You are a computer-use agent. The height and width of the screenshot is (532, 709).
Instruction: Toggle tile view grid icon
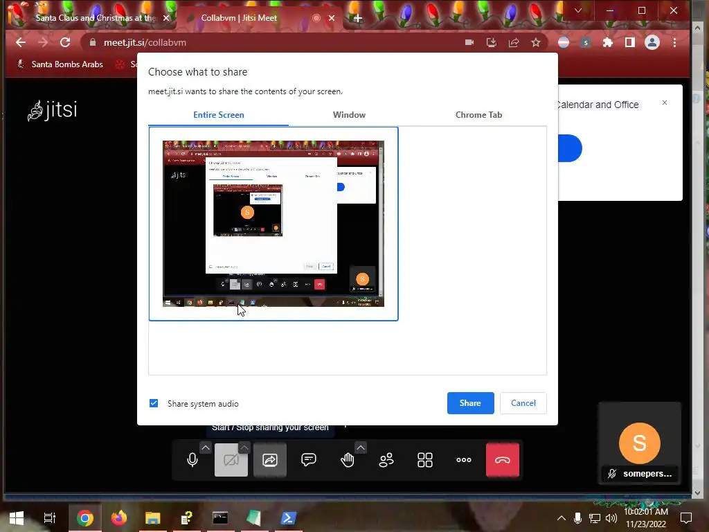click(425, 460)
